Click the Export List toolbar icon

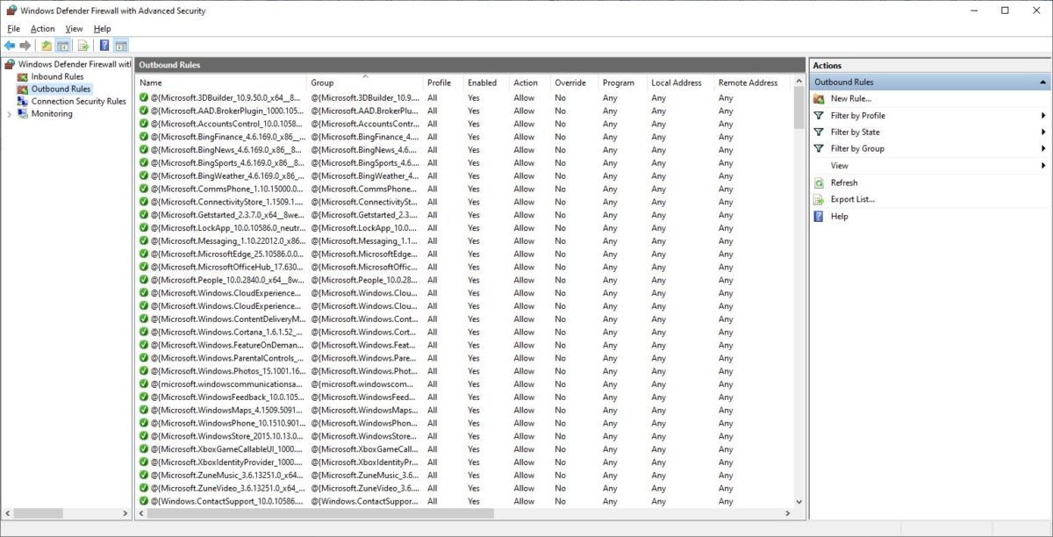pos(83,46)
